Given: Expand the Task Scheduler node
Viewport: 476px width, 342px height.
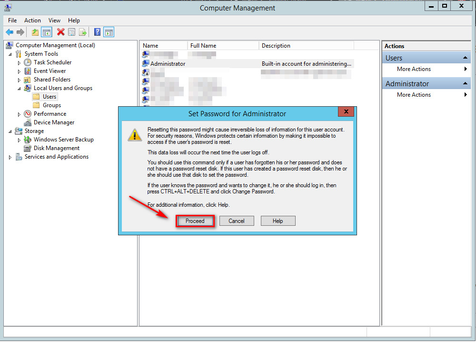Looking at the screenshot, I should pyautogui.click(x=19, y=63).
